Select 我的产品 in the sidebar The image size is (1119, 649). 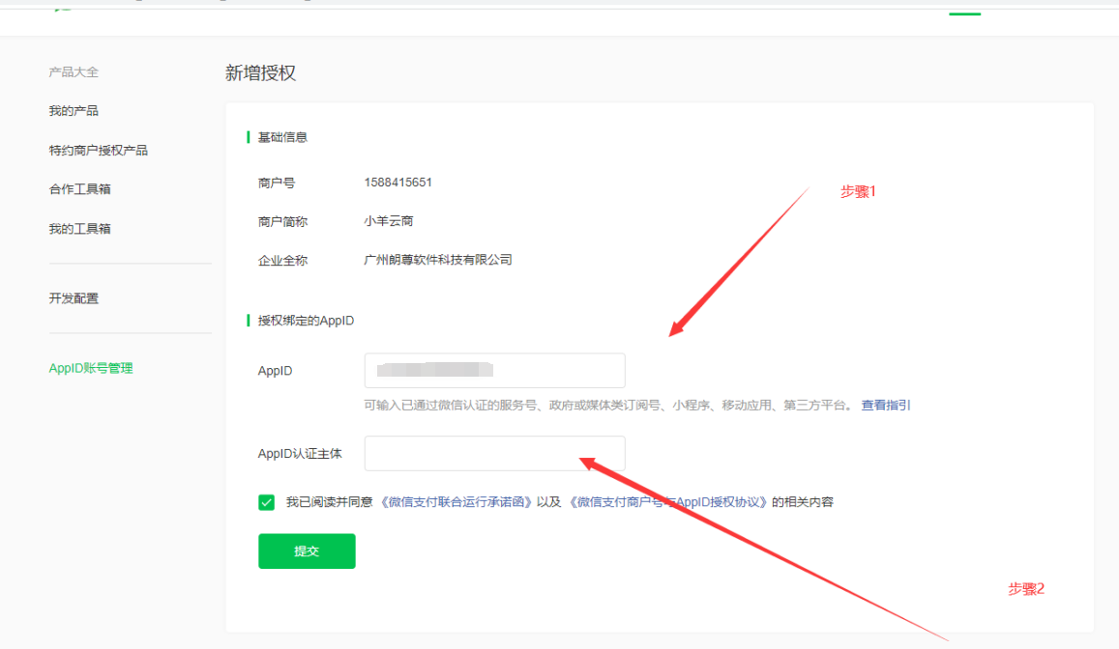click(x=74, y=111)
